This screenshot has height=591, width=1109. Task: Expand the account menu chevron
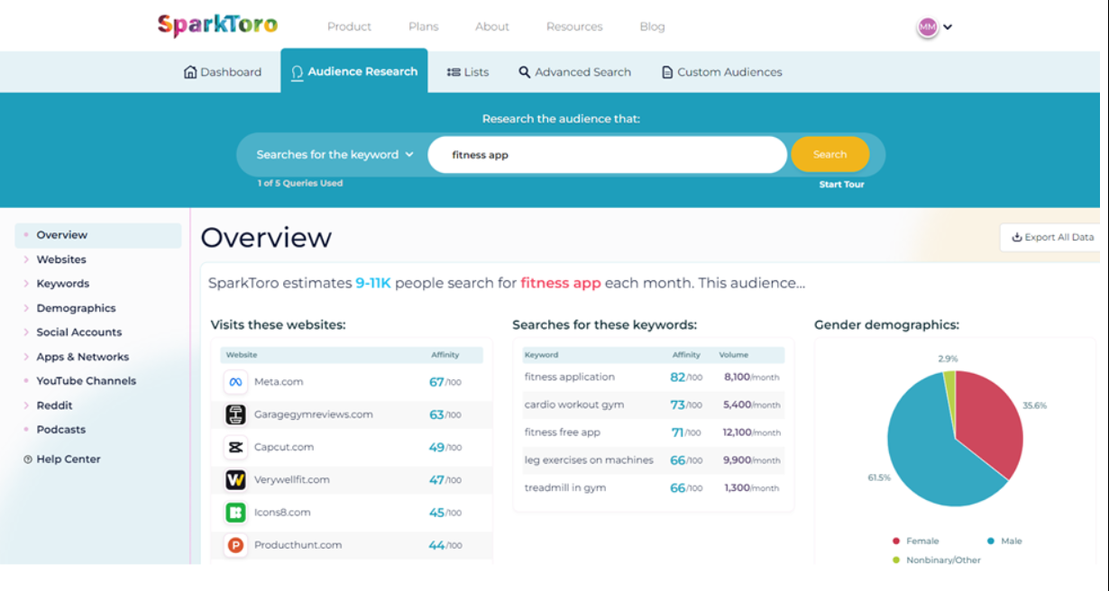click(948, 27)
